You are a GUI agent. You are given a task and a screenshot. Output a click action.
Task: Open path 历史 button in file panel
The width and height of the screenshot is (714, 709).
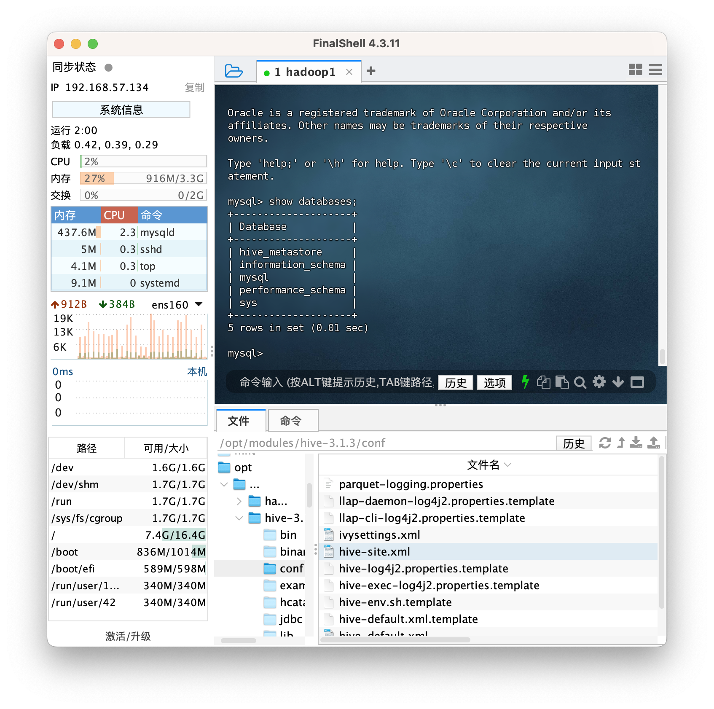coord(574,443)
